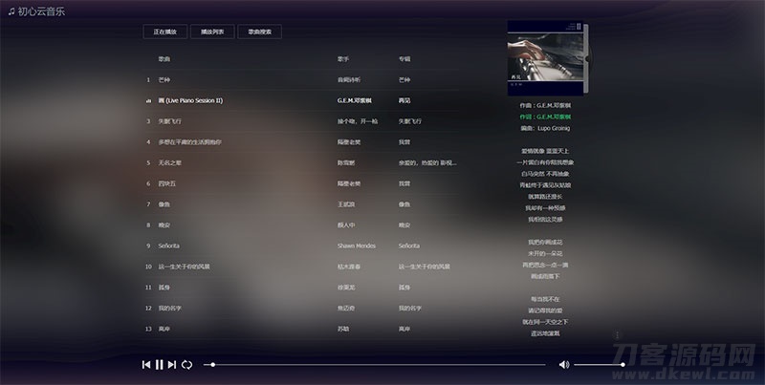Skip to the previous track
Image resolution: width=765 pixels, height=385 pixels.
pyautogui.click(x=146, y=364)
